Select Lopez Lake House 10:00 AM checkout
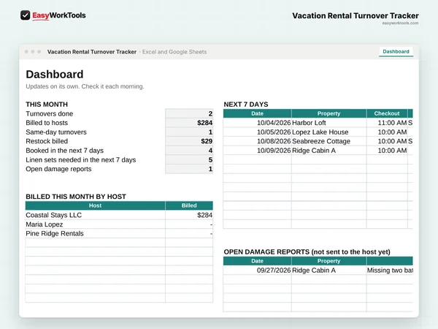 (x=387, y=132)
